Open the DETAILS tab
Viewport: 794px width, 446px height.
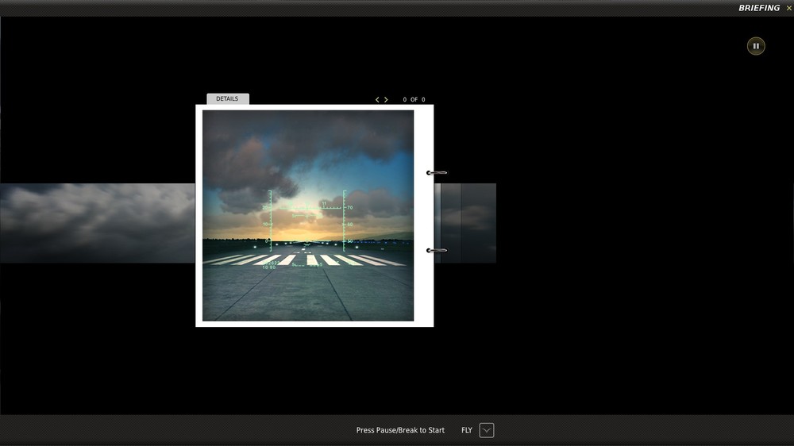(227, 98)
